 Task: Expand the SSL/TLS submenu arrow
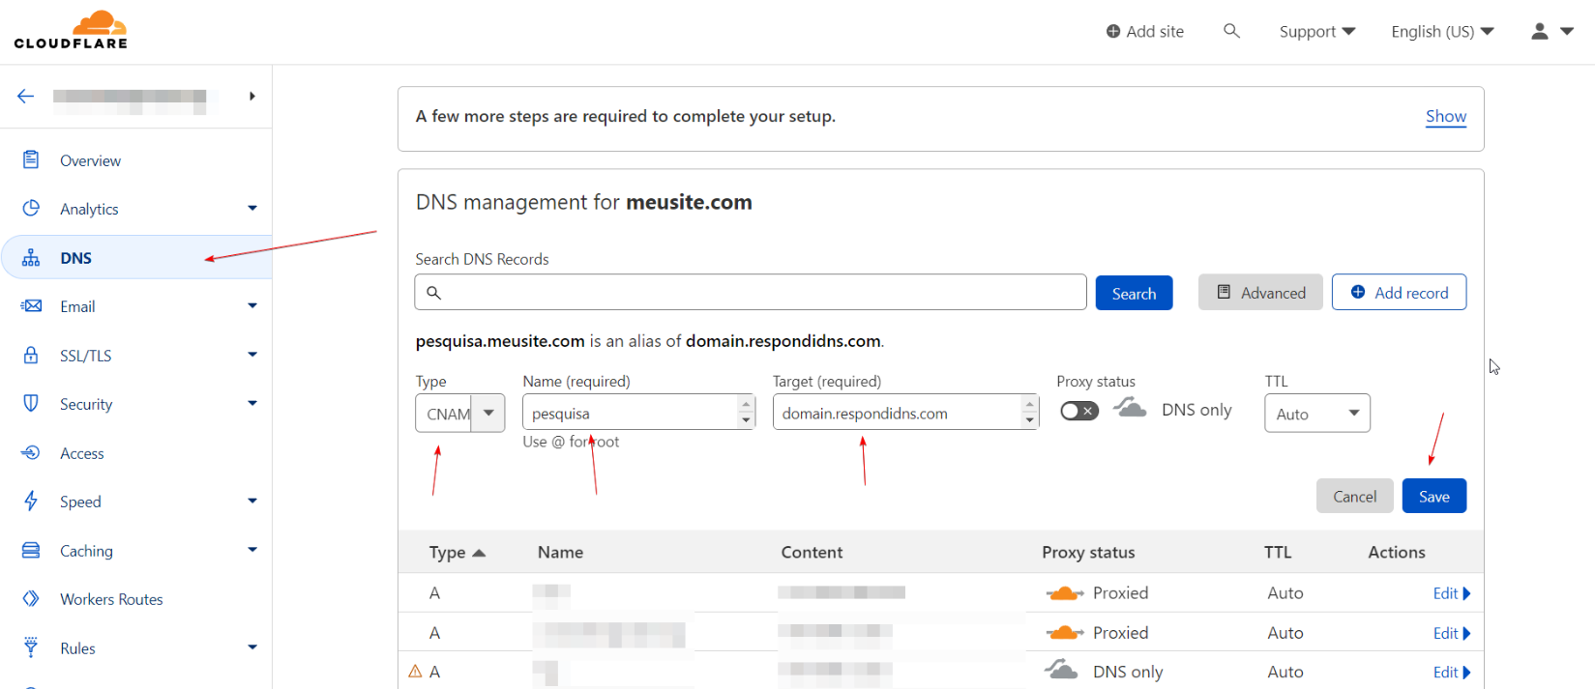coord(252,355)
